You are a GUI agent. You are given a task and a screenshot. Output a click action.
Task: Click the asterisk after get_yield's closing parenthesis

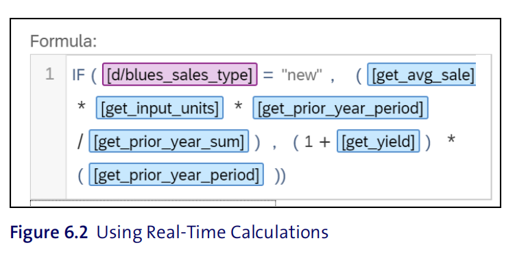(x=451, y=139)
